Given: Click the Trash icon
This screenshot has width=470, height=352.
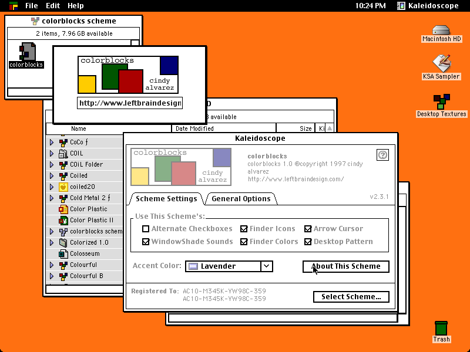Looking at the screenshot, I should tap(441, 328).
